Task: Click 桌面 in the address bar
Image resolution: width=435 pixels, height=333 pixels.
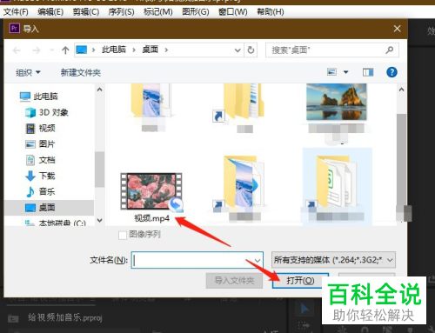Action: pos(151,50)
